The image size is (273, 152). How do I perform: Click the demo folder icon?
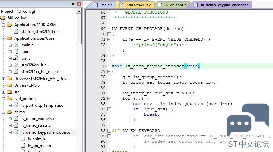click(9, 112)
